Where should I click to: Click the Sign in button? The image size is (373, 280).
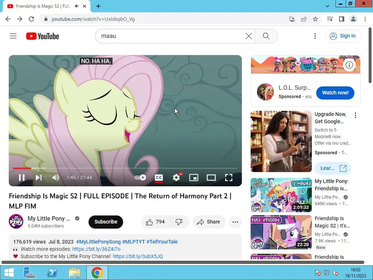click(343, 36)
